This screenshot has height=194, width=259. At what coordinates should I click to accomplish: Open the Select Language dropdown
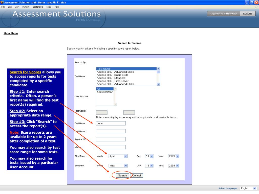point(248,188)
